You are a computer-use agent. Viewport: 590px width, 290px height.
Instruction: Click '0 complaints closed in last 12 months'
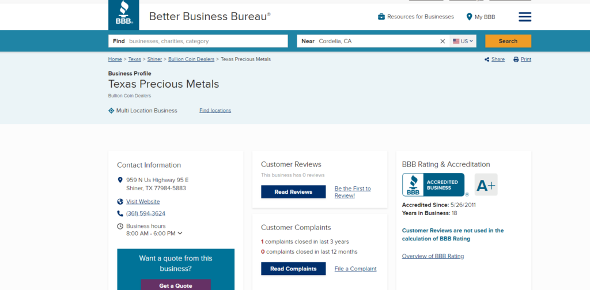[309, 251]
